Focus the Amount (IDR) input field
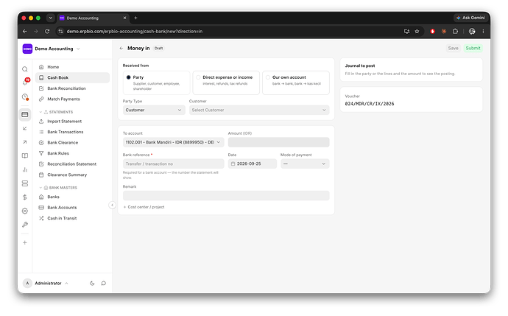The height and width of the screenshot is (316, 508). 278,142
